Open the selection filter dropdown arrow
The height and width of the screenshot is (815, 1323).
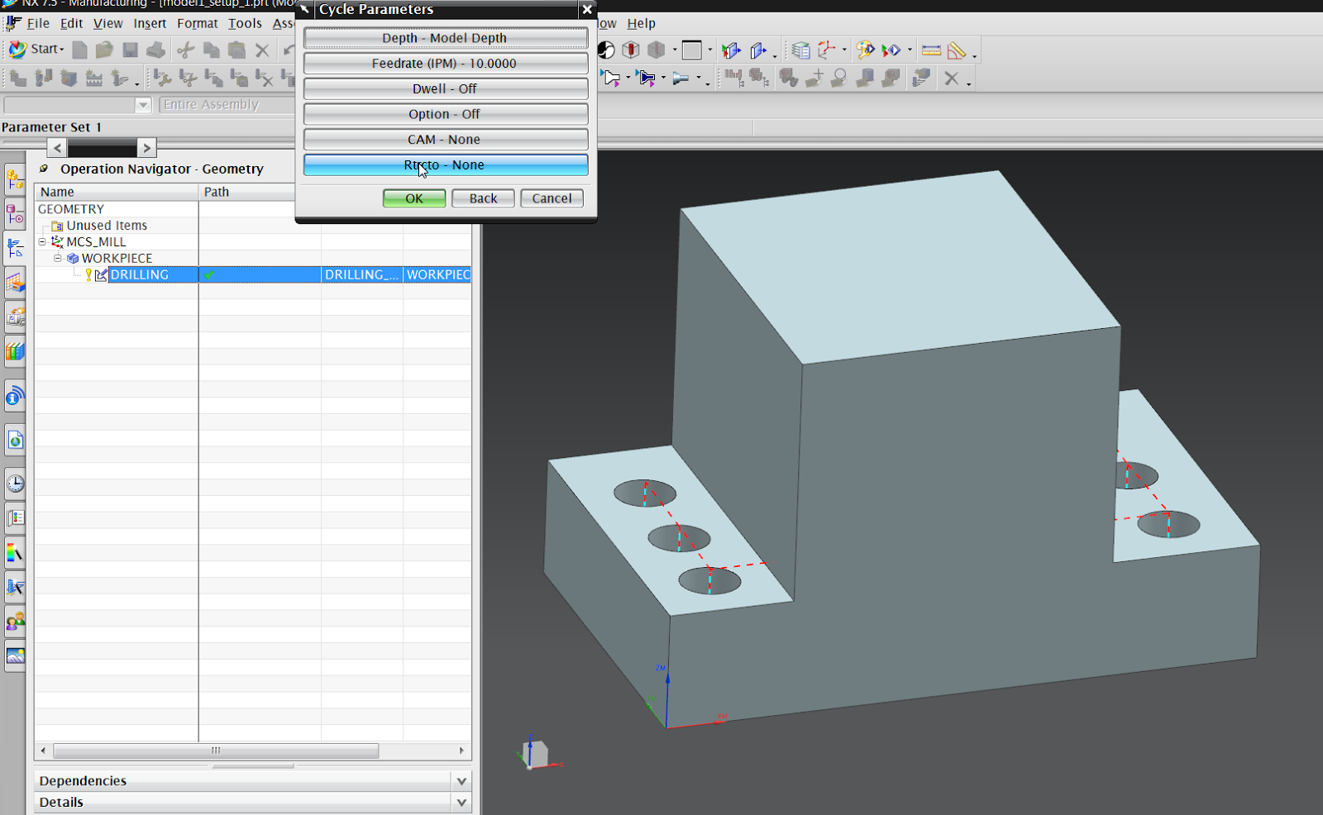143,105
